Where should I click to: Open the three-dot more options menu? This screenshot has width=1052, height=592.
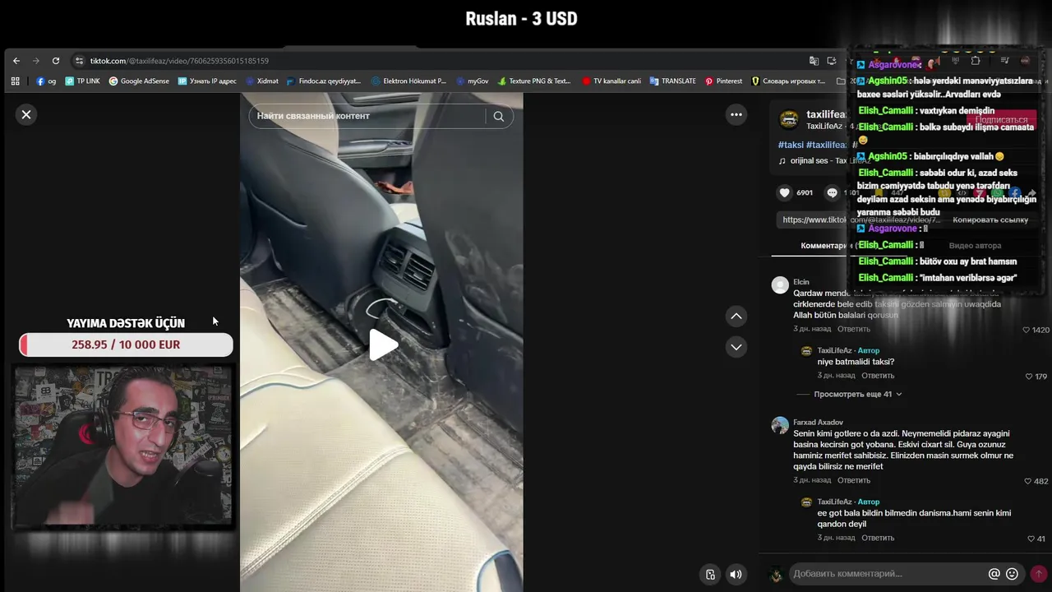click(x=736, y=114)
